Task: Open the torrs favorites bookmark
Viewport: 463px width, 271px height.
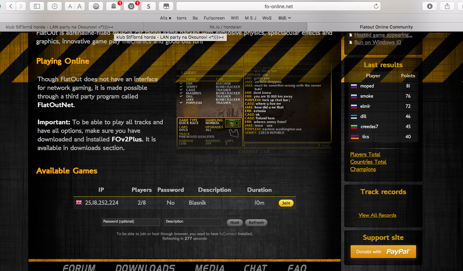Action: [x=182, y=18]
